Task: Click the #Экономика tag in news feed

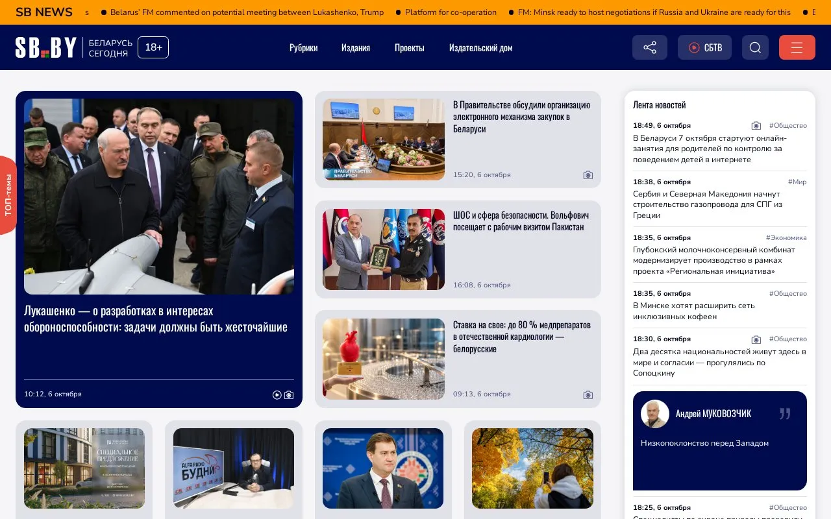Action: [786, 237]
